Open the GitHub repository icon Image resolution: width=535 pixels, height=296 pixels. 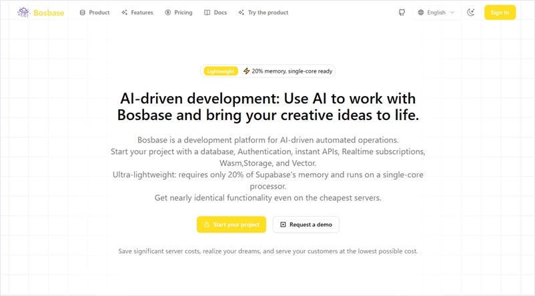coord(402,13)
